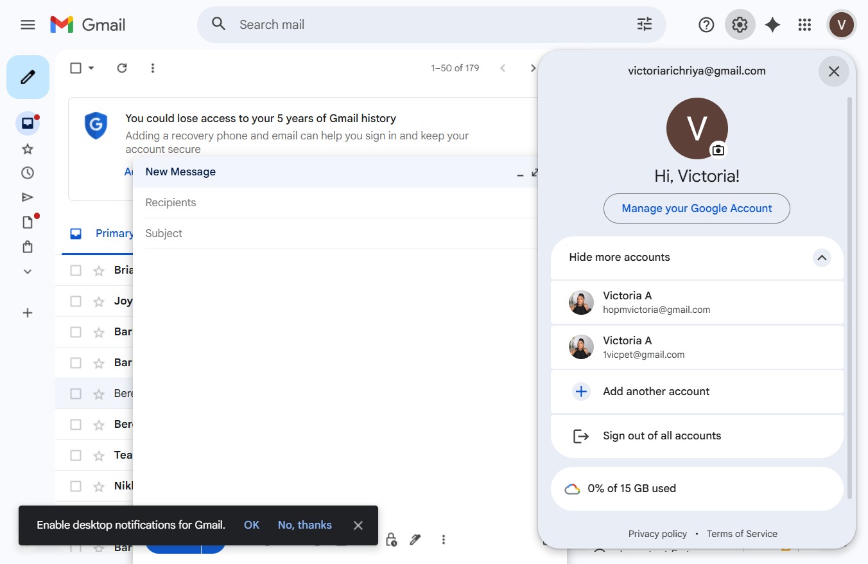
Task: Click the account avatar in top bar
Action: tap(841, 24)
